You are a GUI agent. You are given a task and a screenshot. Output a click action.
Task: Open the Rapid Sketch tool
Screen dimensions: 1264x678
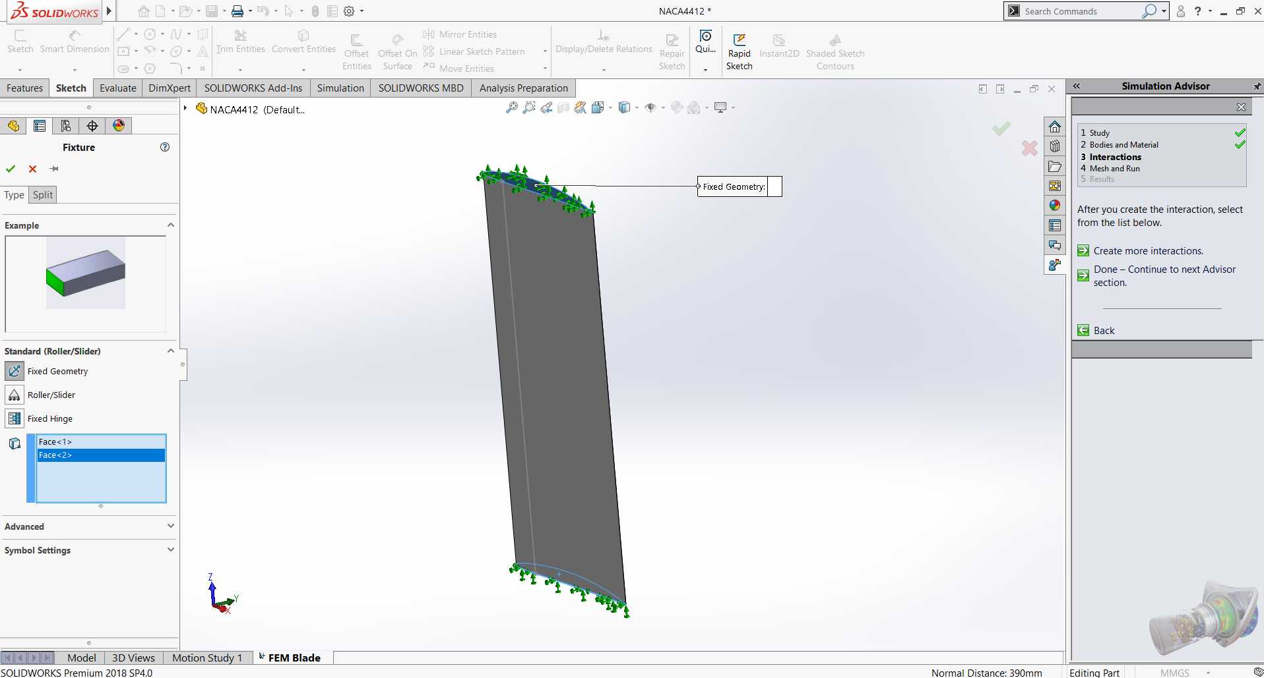[x=739, y=52]
